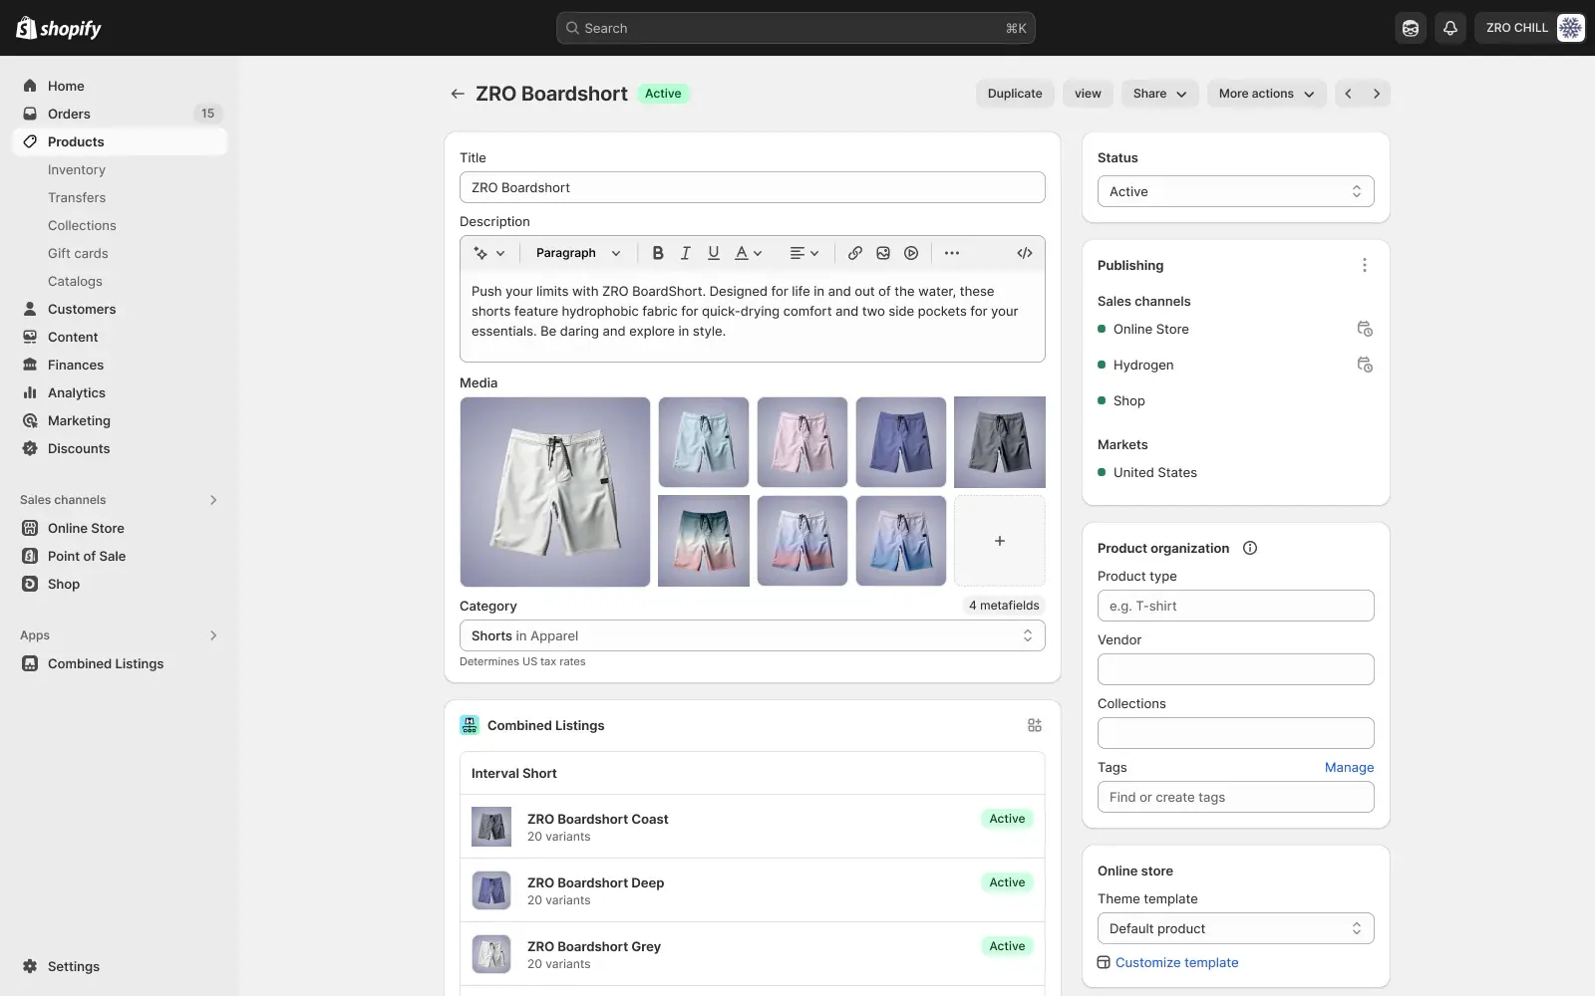1595x996 pixels.
Task: Open the Status dropdown showing Active
Action: coord(1235,191)
